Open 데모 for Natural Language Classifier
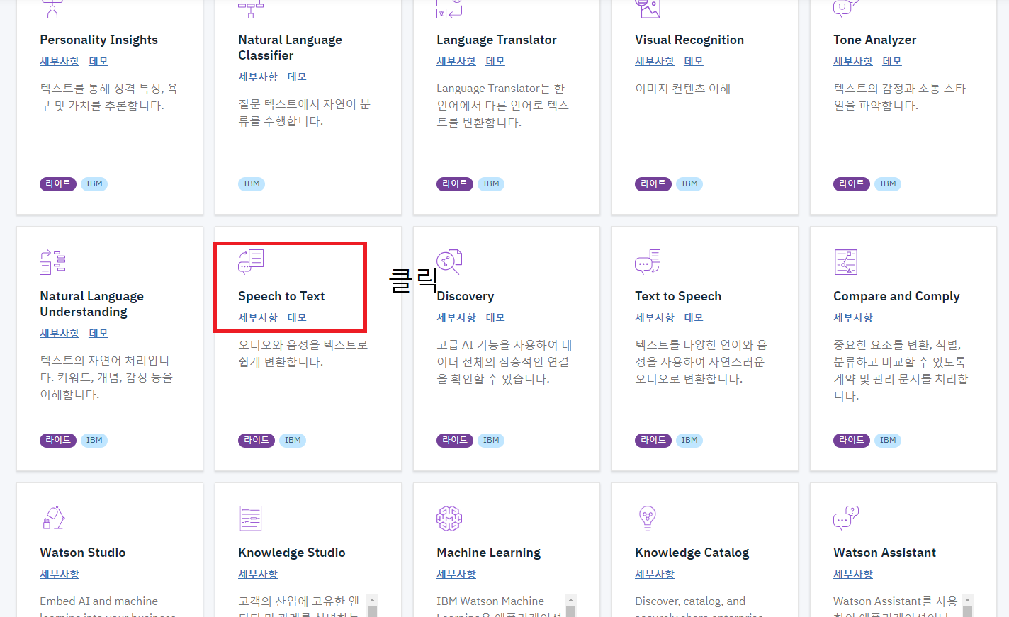This screenshot has width=1009, height=617. 297,77
